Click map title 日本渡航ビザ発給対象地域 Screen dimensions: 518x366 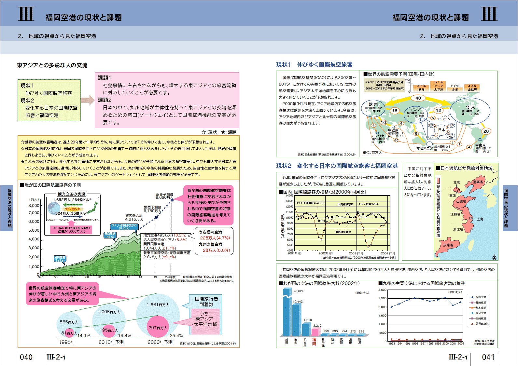pos(464,168)
